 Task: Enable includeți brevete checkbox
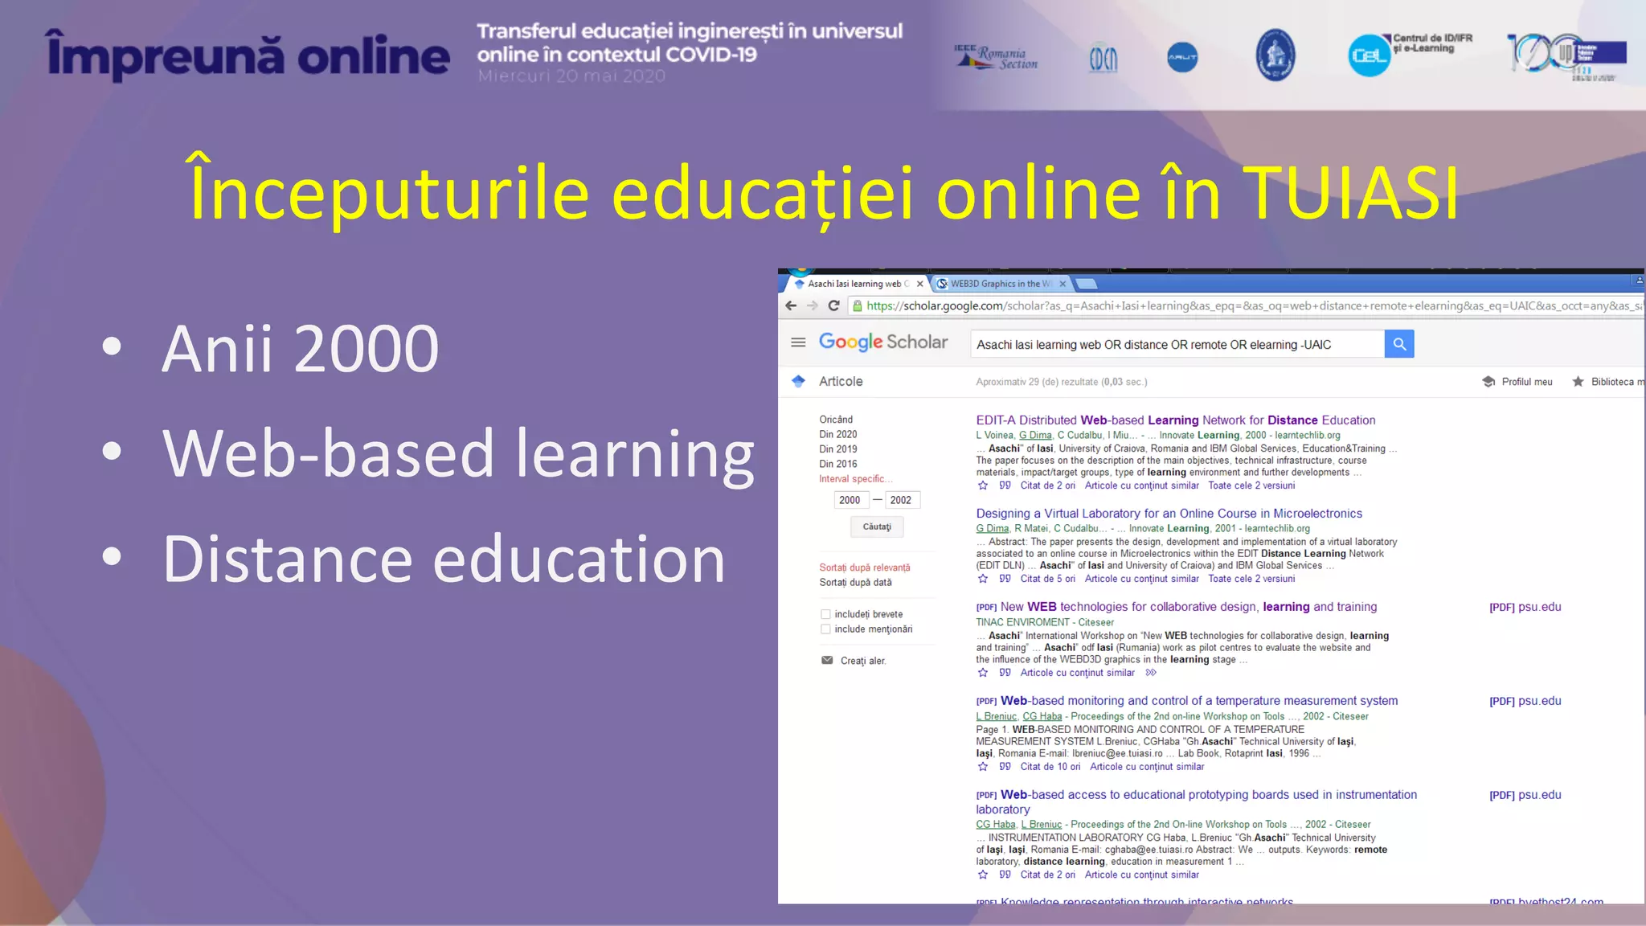pyautogui.click(x=825, y=614)
